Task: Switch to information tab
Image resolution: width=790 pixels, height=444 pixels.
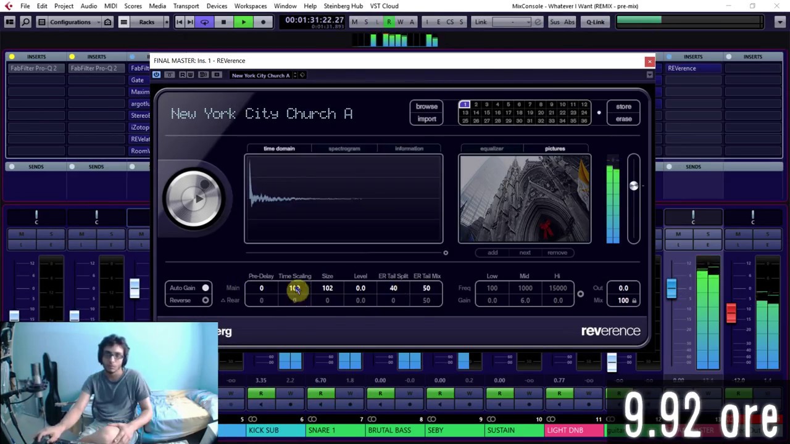Action: [x=409, y=149]
